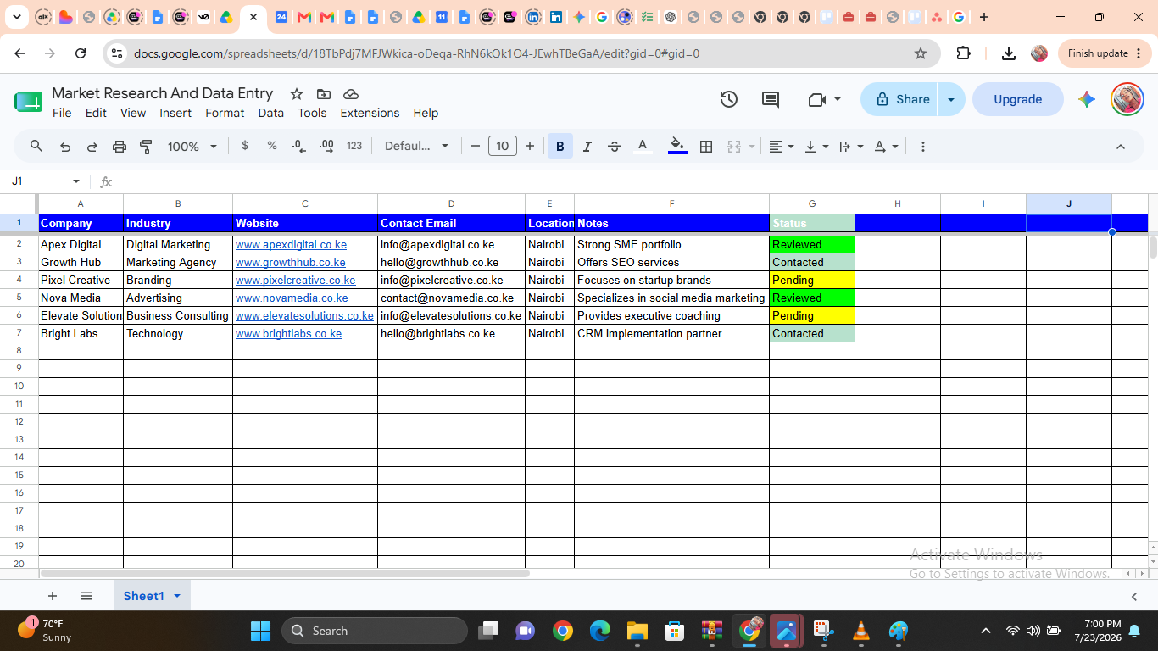Open the three-dot more toolbar options
Image resolution: width=1158 pixels, height=651 pixels.
(923, 146)
